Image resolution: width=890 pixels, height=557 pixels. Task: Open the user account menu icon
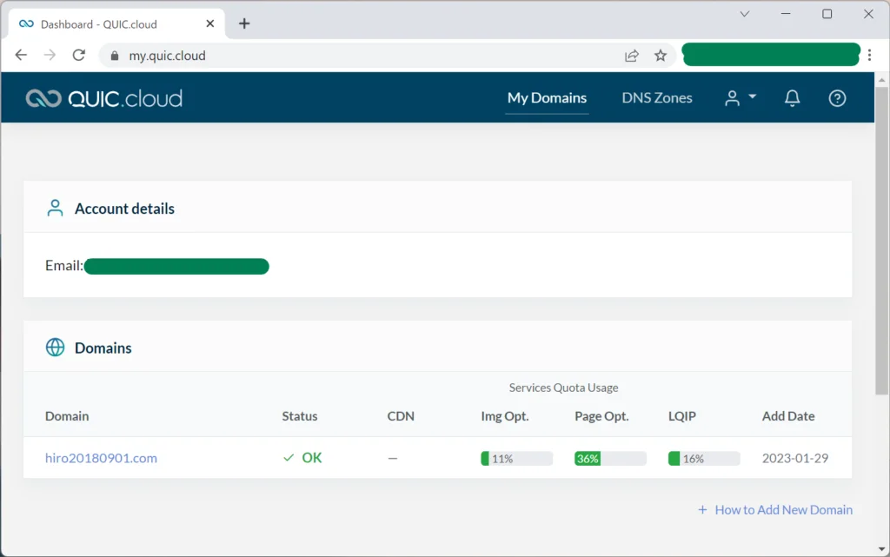click(741, 98)
